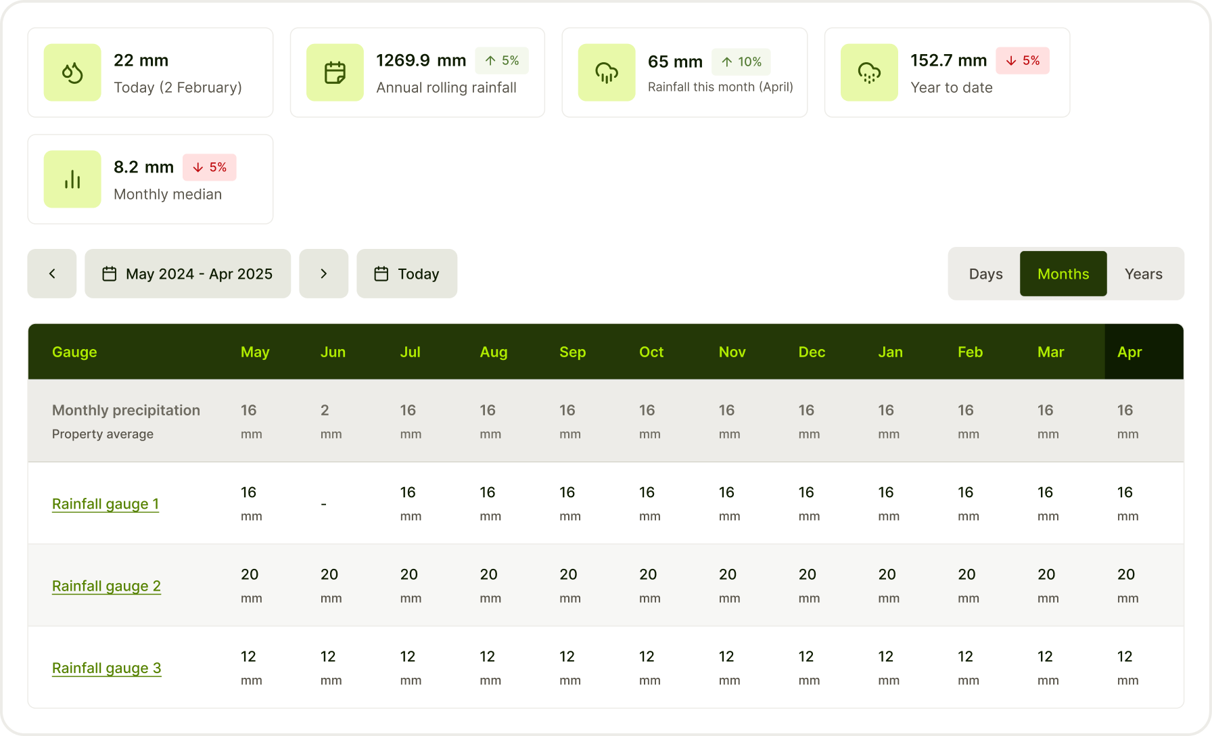
Task: Click the Monthly median label
Action: click(168, 194)
